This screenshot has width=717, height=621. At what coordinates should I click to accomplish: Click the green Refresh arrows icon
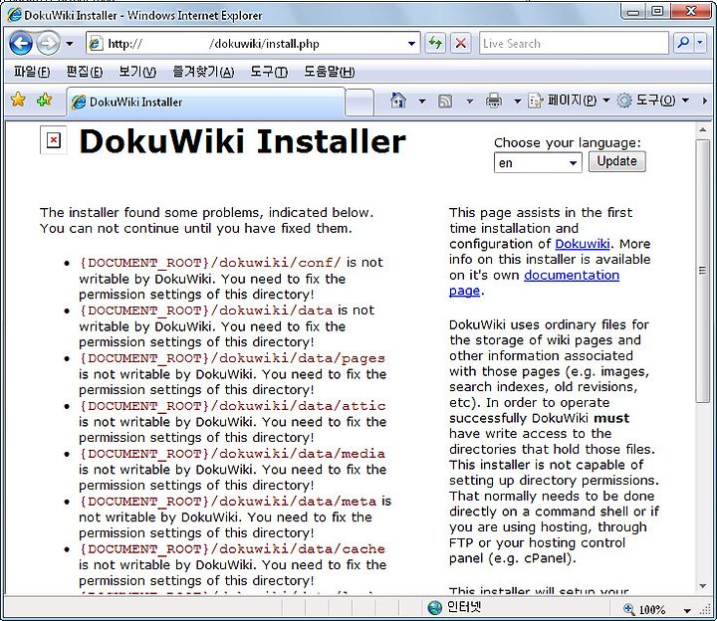(x=435, y=44)
